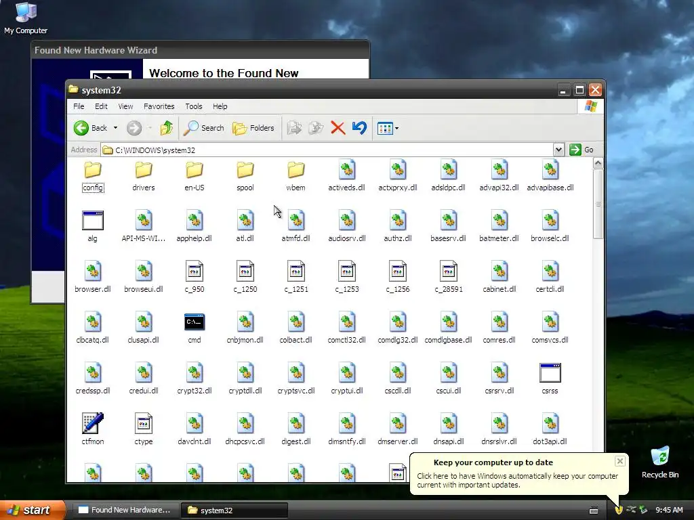This screenshot has width=694, height=520.
Task: Click the on-screen keyboard tray icon
Action: coord(594,511)
